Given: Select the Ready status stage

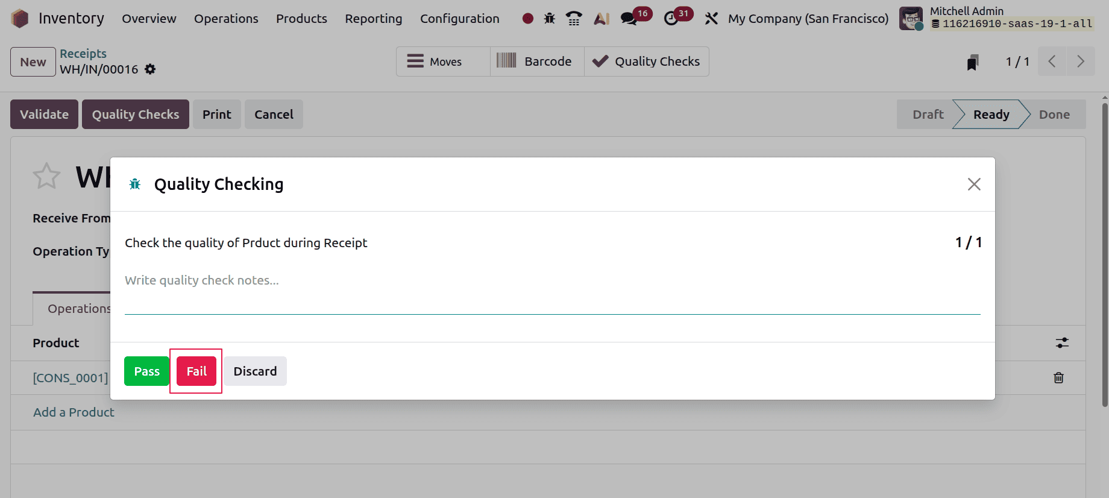Looking at the screenshot, I should pos(991,115).
